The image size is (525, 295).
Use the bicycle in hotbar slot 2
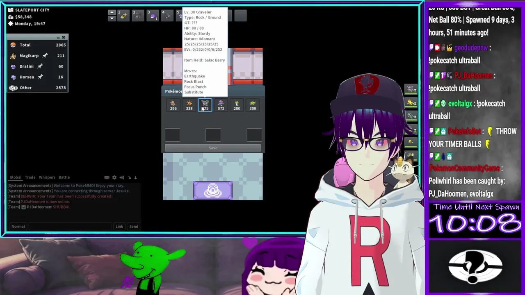click(x=138, y=16)
